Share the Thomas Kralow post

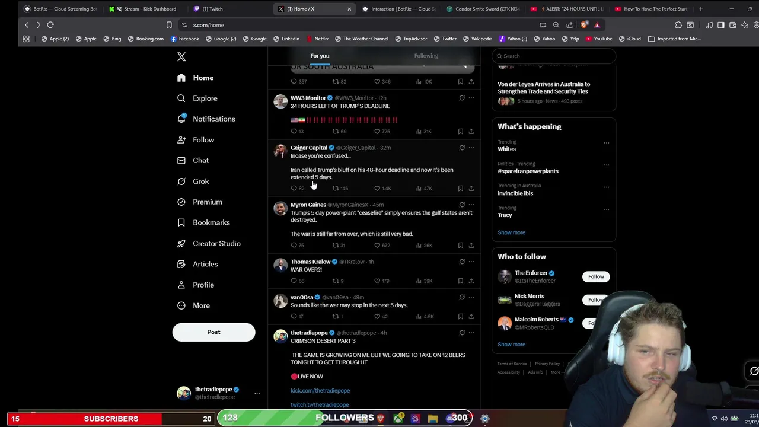click(471, 281)
